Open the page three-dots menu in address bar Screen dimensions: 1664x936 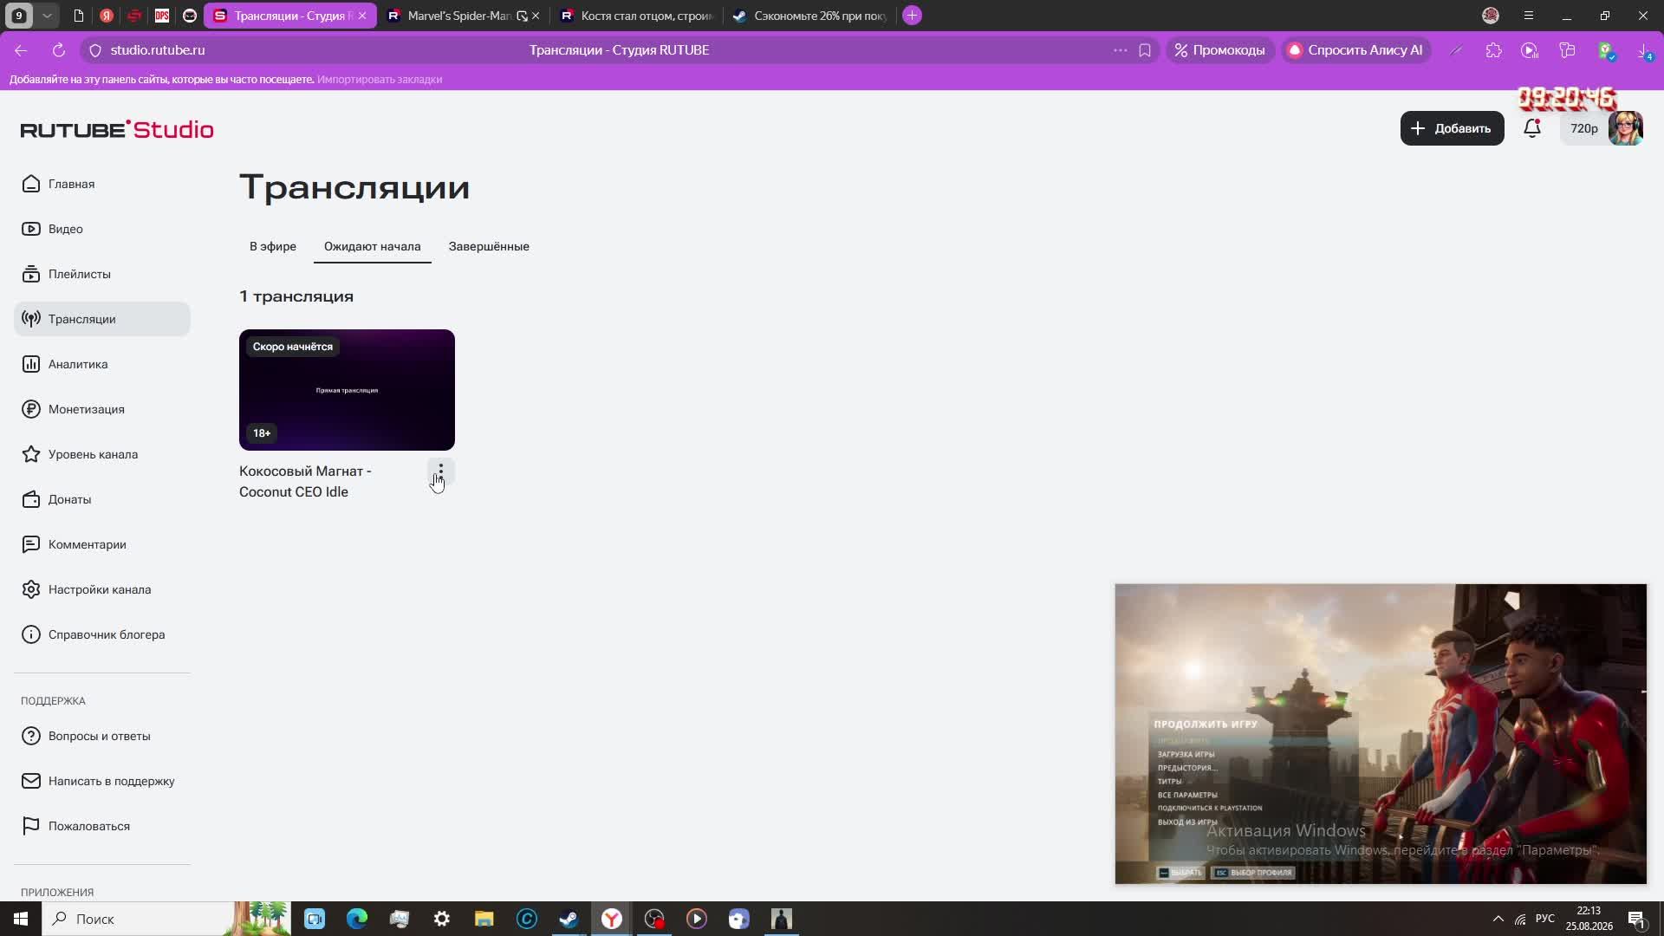coord(1121,50)
